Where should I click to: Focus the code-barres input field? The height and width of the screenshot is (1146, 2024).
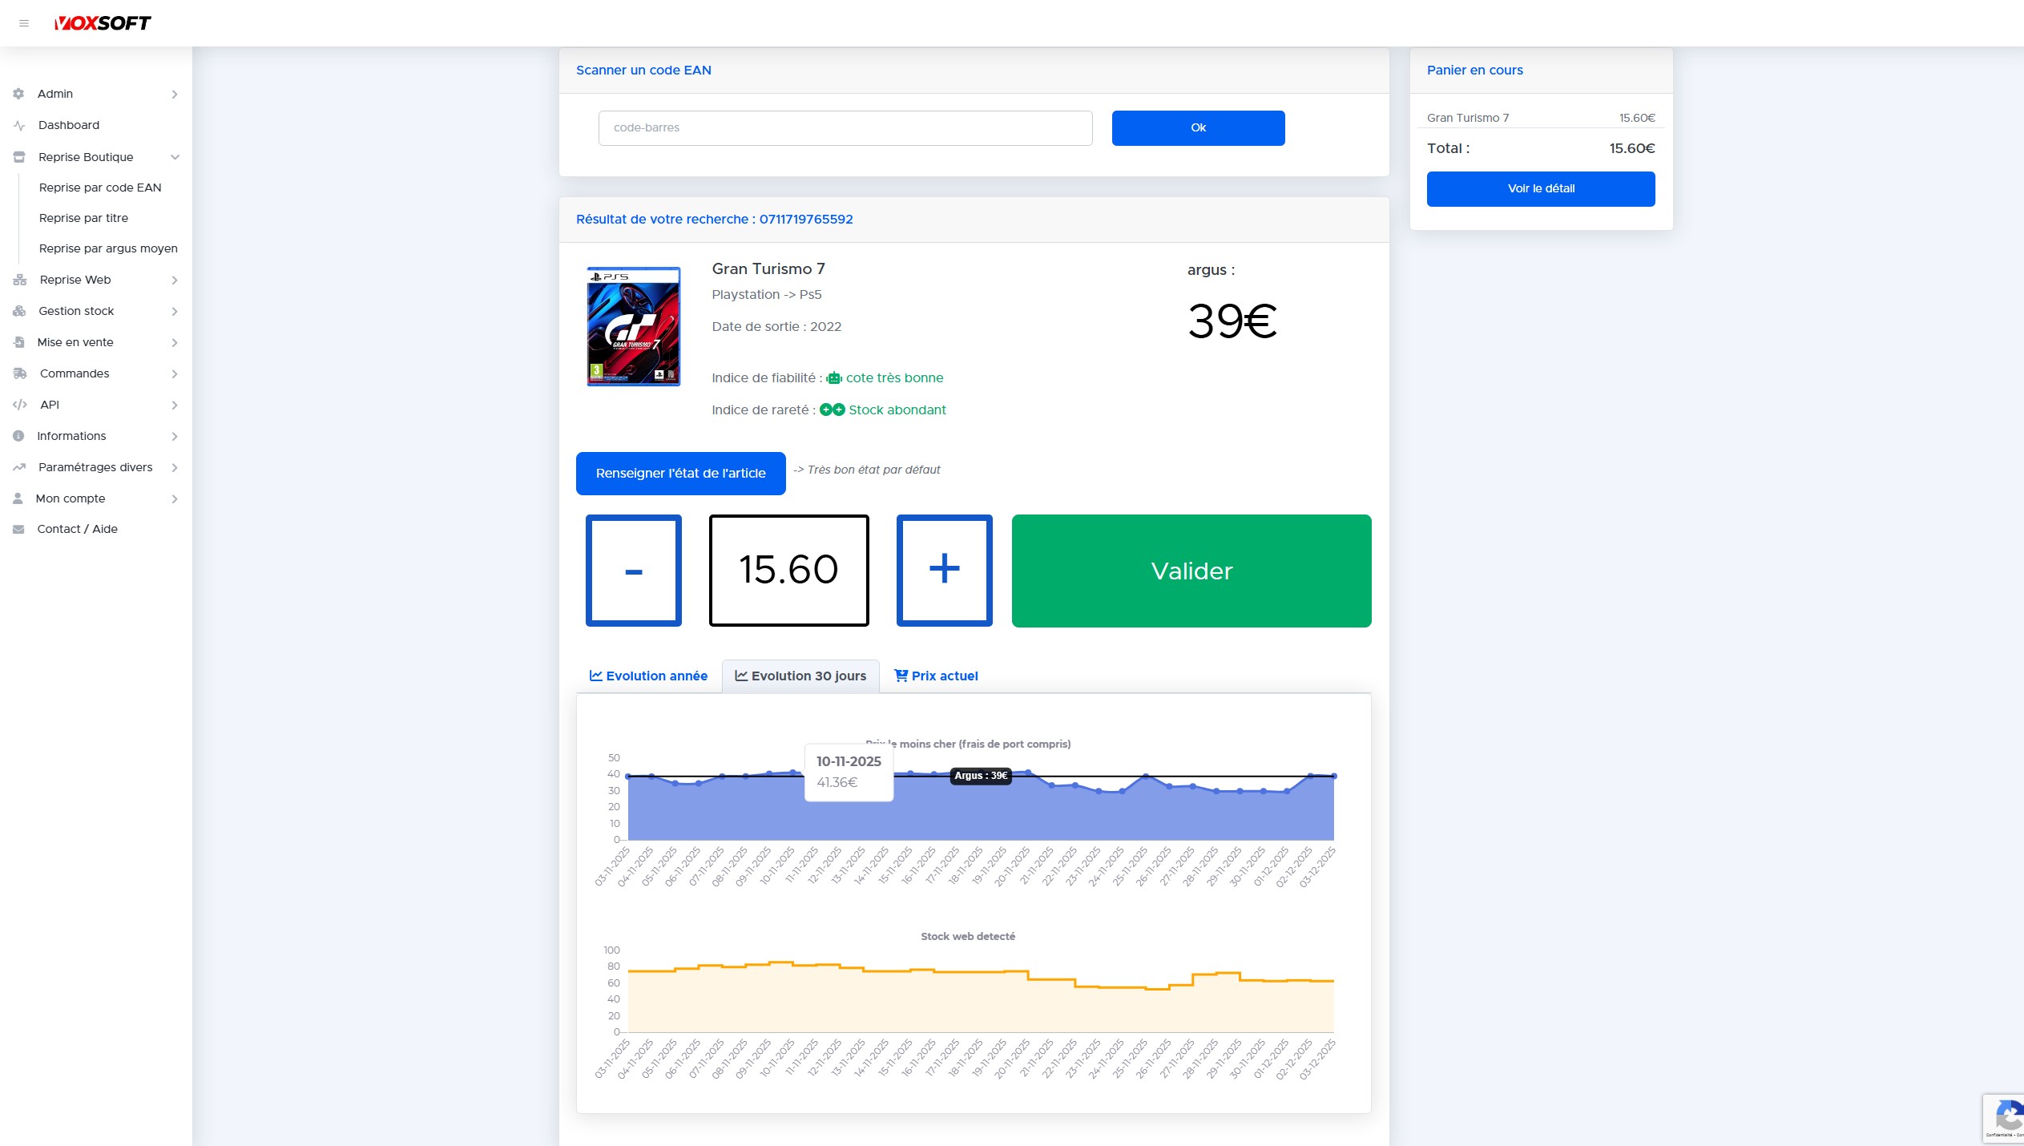point(845,128)
